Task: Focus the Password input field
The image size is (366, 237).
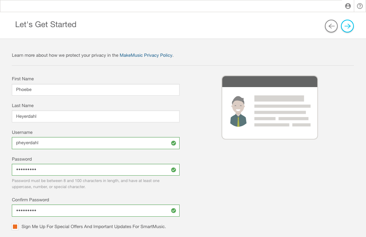Action: pyautogui.click(x=96, y=170)
